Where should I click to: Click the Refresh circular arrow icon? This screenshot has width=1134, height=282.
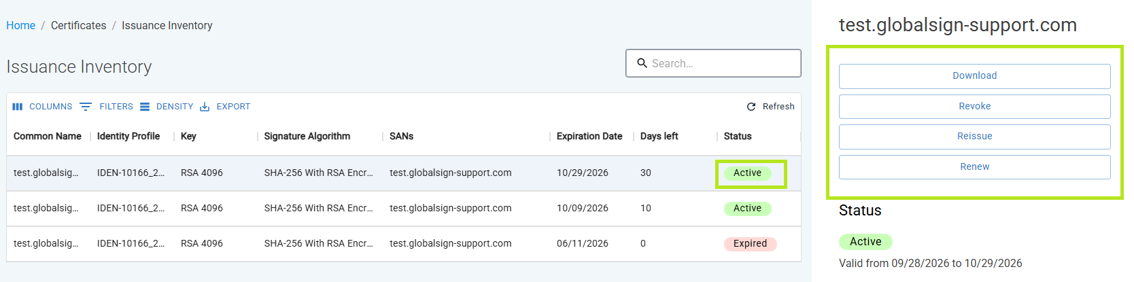[751, 107]
